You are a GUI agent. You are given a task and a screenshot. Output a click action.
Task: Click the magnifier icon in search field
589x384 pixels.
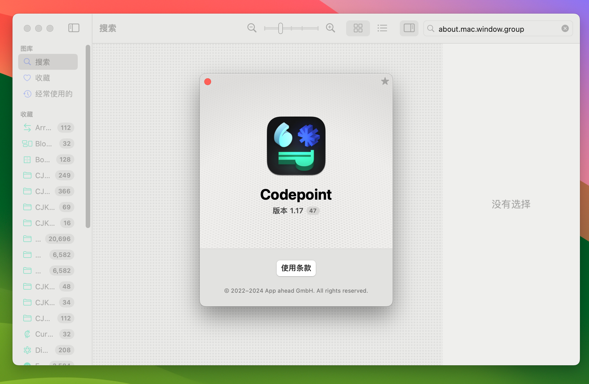coord(431,29)
